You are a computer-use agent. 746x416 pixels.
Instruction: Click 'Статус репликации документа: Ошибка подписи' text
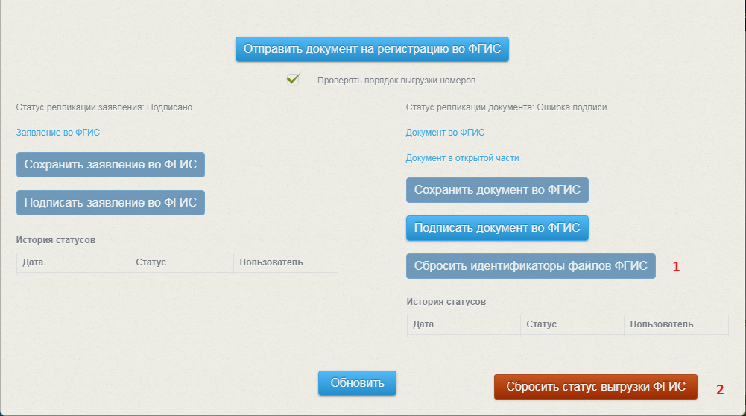(506, 107)
